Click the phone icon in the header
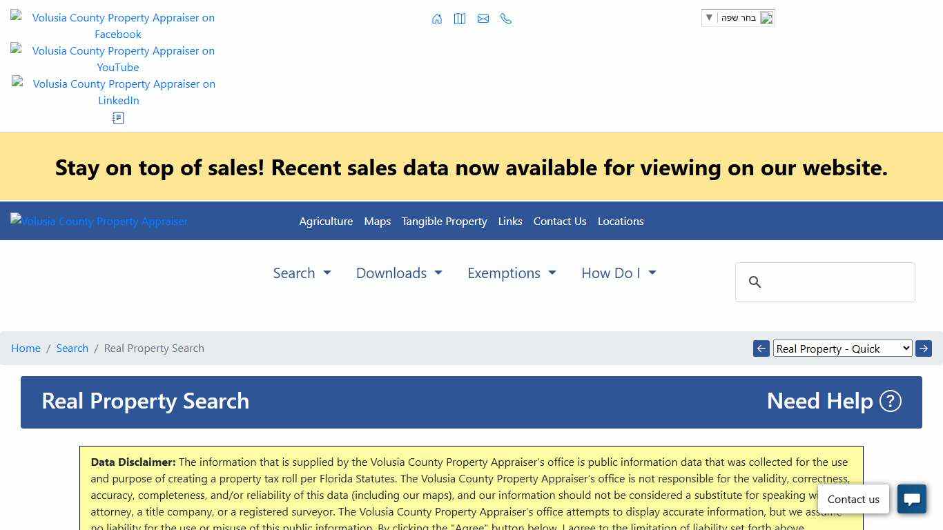This screenshot has width=943, height=530. tap(506, 19)
